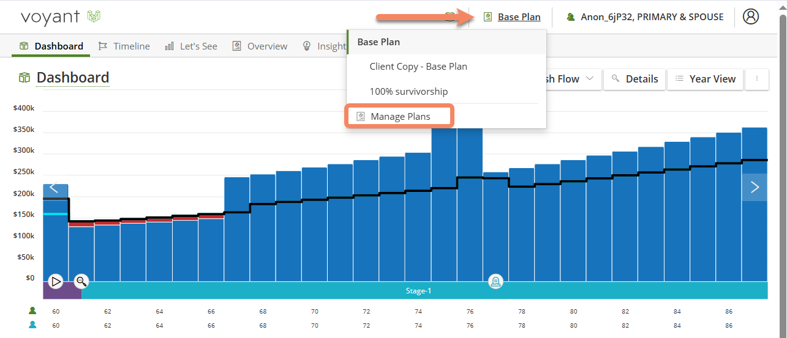
Task: Click the green primary person icon
Action: 32,310
